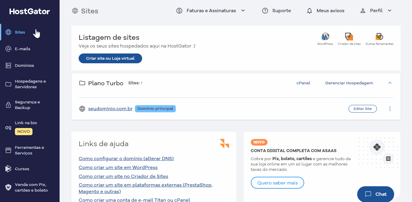Click the Asaas diamond logo icon
The image size is (412, 202).
(x=377, y=147)
